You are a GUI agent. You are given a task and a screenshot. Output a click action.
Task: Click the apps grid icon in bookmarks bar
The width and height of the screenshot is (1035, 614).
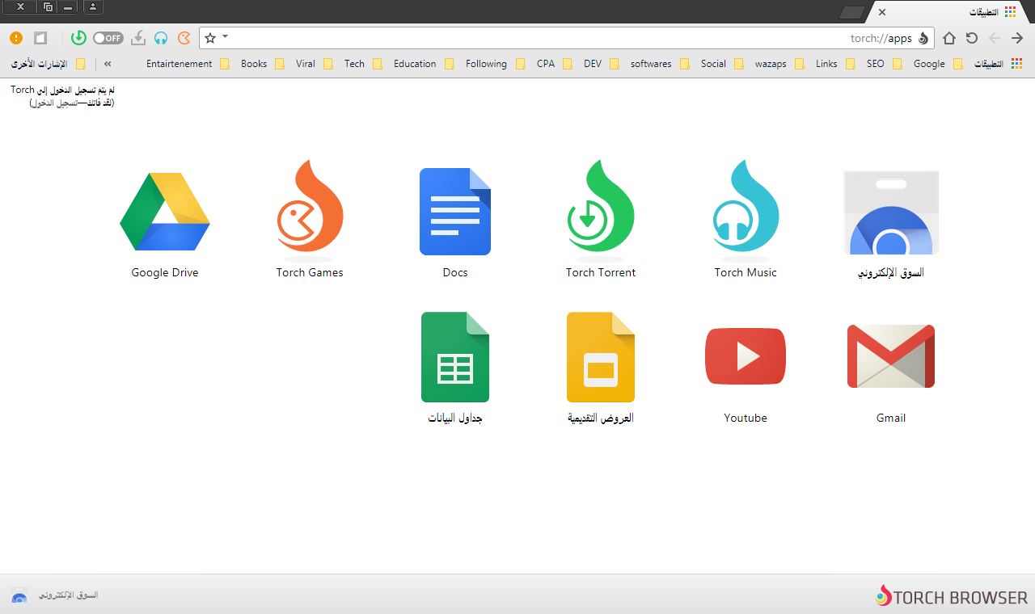point(1017,63)
